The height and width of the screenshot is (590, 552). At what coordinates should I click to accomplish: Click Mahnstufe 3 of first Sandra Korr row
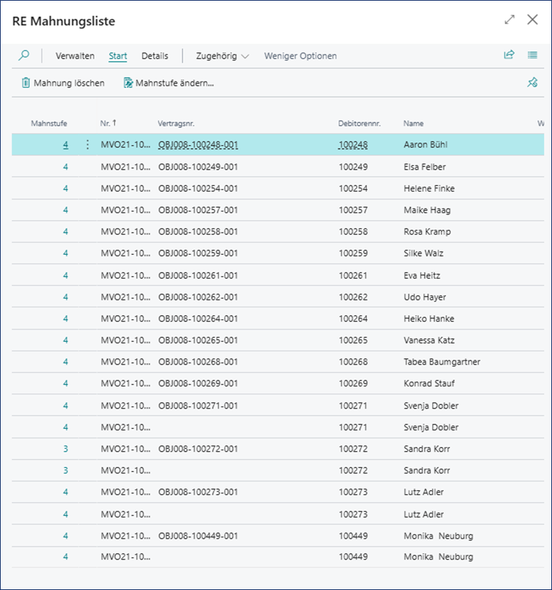pyautogui.click(x=66, y=449)
